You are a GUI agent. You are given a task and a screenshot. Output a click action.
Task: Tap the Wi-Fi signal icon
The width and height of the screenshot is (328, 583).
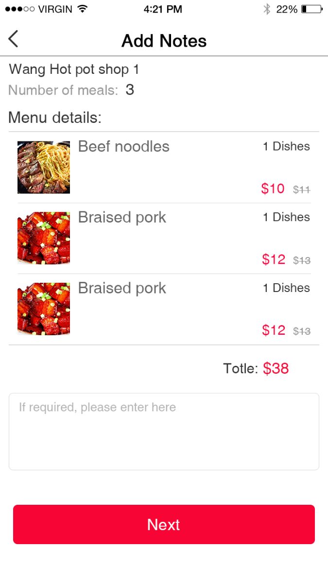point(82,9)
